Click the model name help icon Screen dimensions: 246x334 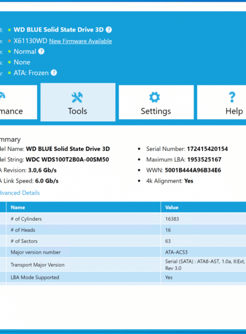point(109,30)
